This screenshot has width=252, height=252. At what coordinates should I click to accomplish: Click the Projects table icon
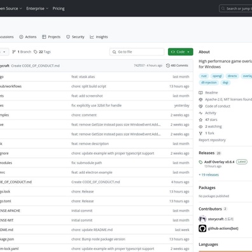(x=44, y=37)
